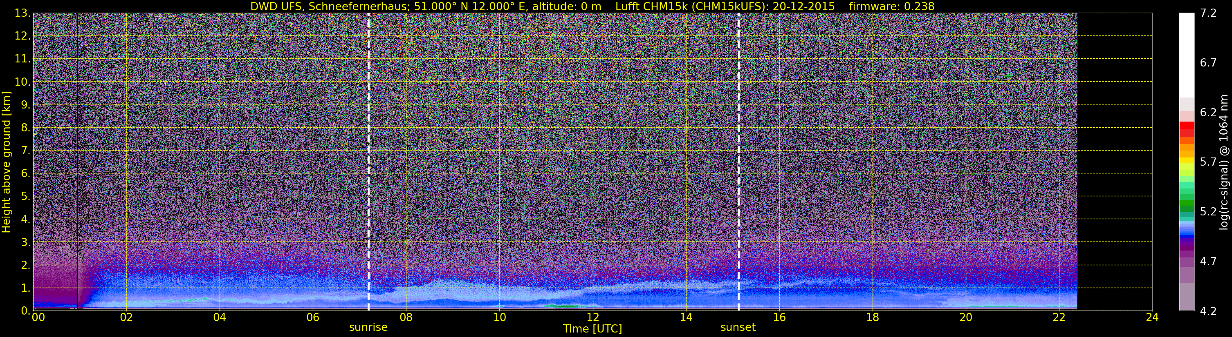This screenshot has width=1232, height=337.
Task: Click the colorbar value '4.2'
Action: 1208,311
